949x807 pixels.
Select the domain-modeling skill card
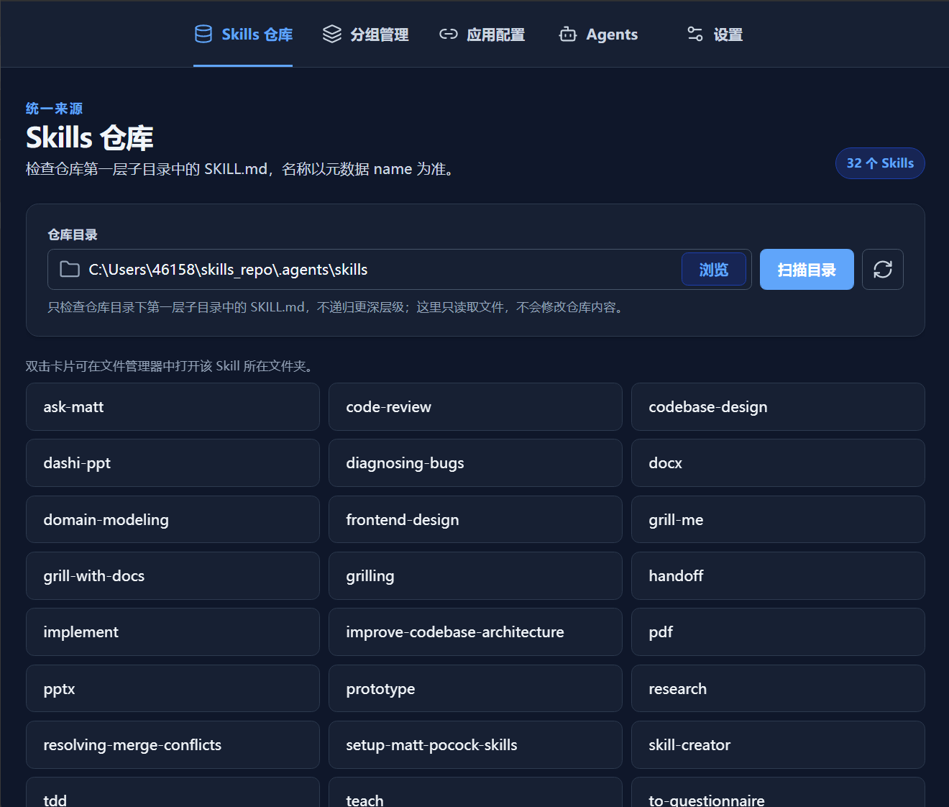pos(173,519)
